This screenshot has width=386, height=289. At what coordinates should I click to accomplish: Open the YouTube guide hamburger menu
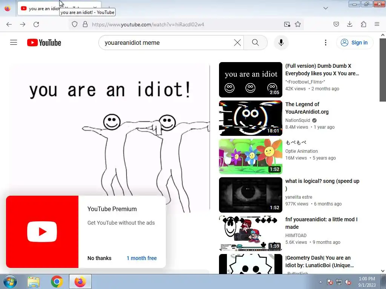point(14,43)
